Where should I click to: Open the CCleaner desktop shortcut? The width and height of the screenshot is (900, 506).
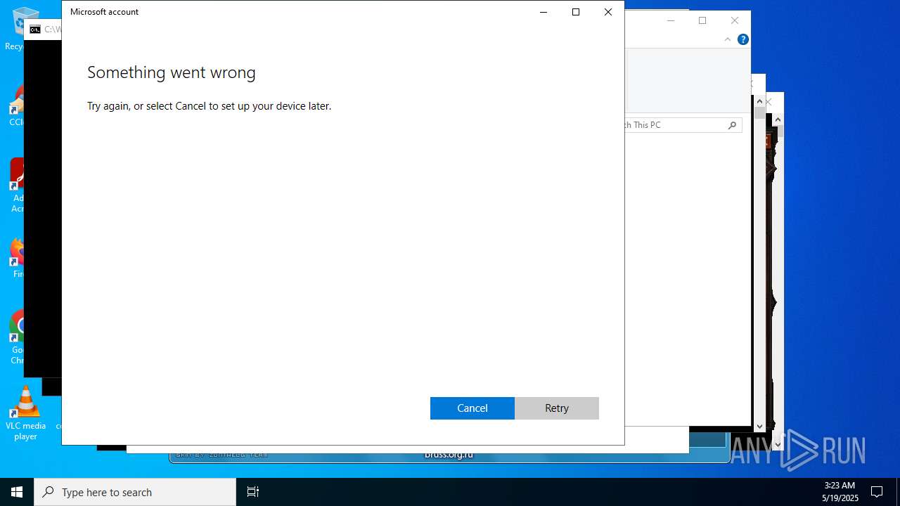(17, 107)
